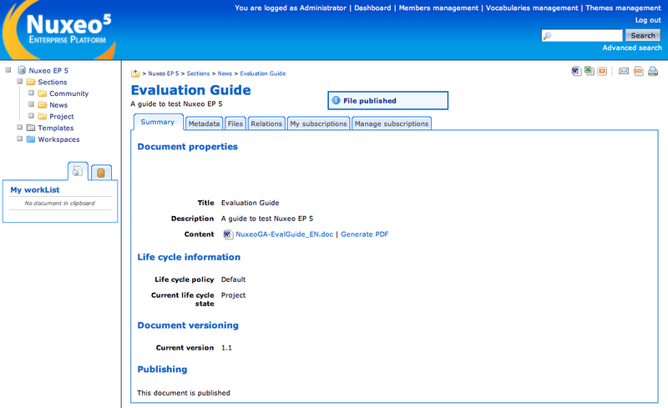Image resolution: width=668 pixels, height=408 pixels.
Task: Click the Workspaces blue folder icon
Action: point(31,139)
